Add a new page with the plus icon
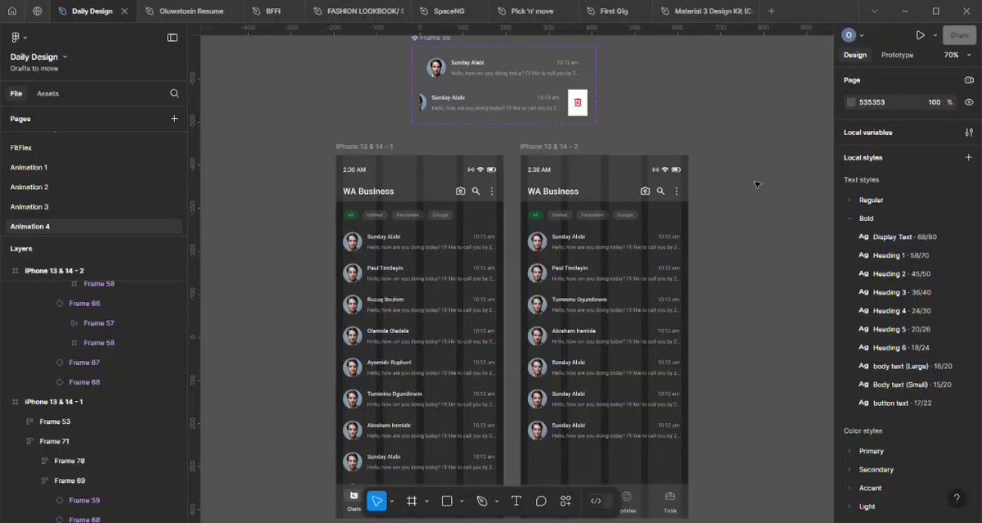The image size is (982, 523). (x=174, y=119)
